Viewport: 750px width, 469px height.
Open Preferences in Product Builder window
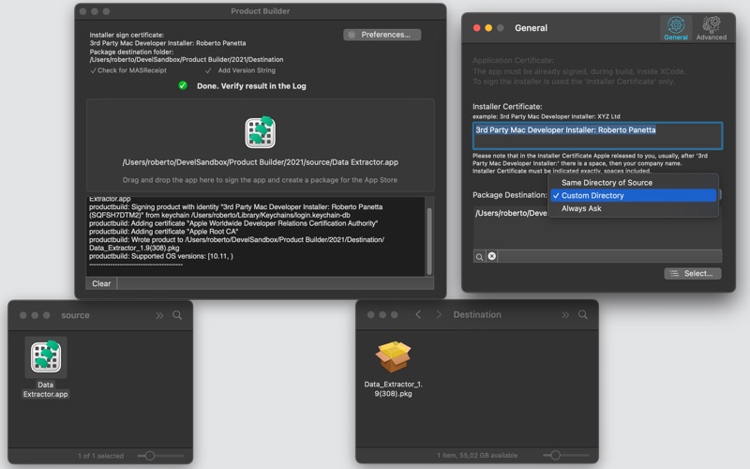tap(382, 35)
